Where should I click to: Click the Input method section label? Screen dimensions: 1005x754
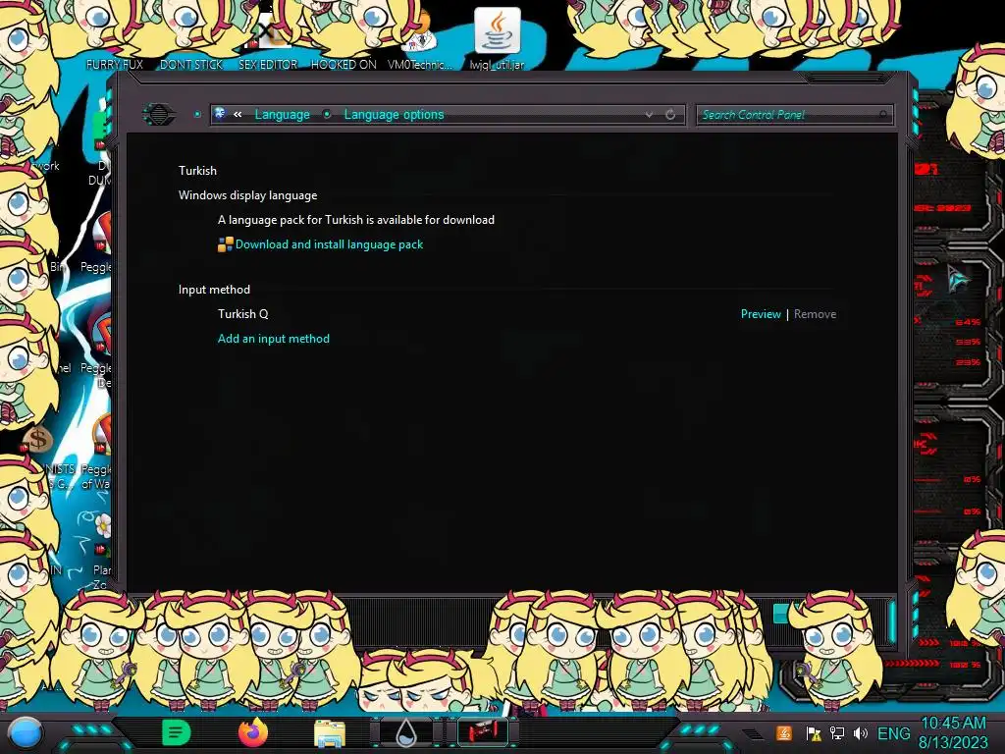(x=214, y=290)
